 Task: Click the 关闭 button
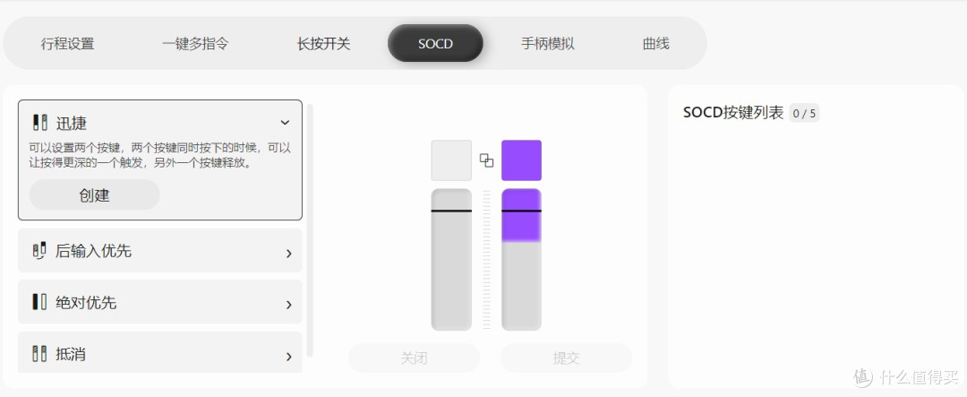click(414, 358)
